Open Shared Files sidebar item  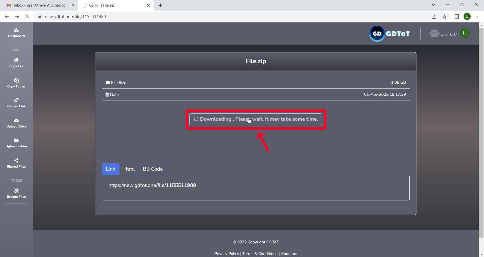pyautogui.click(x=16, y=163)
